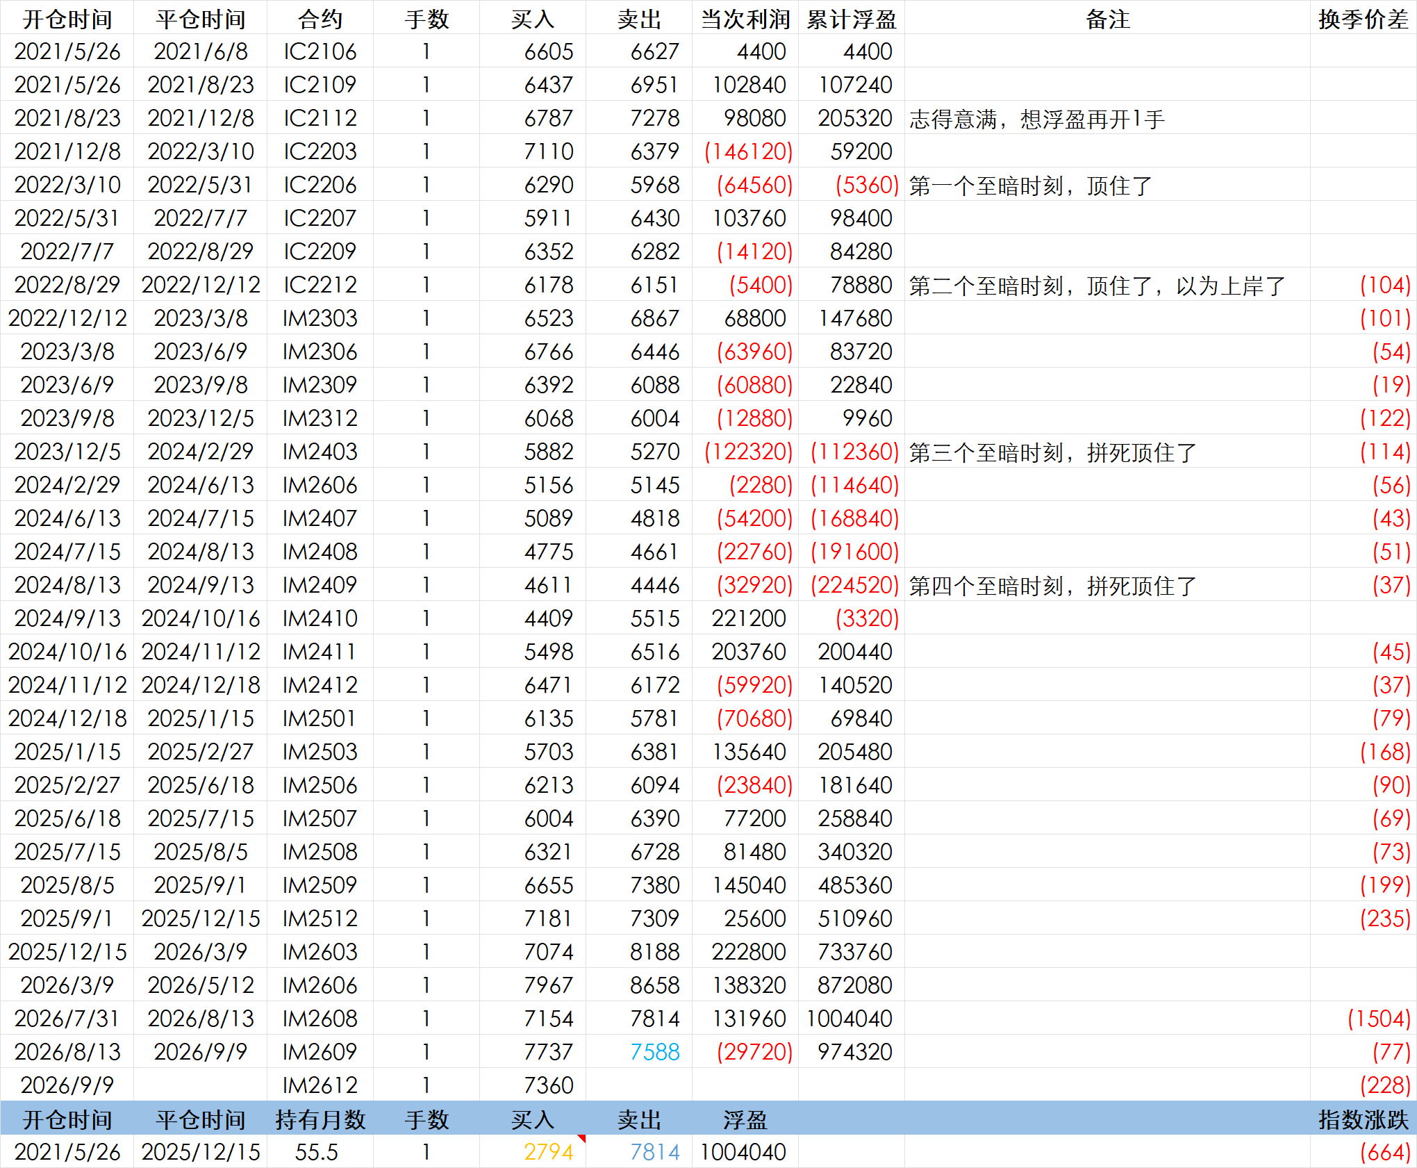Click the holding months value 55.5

coord(316,1152)
